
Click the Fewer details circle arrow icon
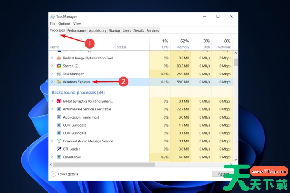[x=53, y=174]
